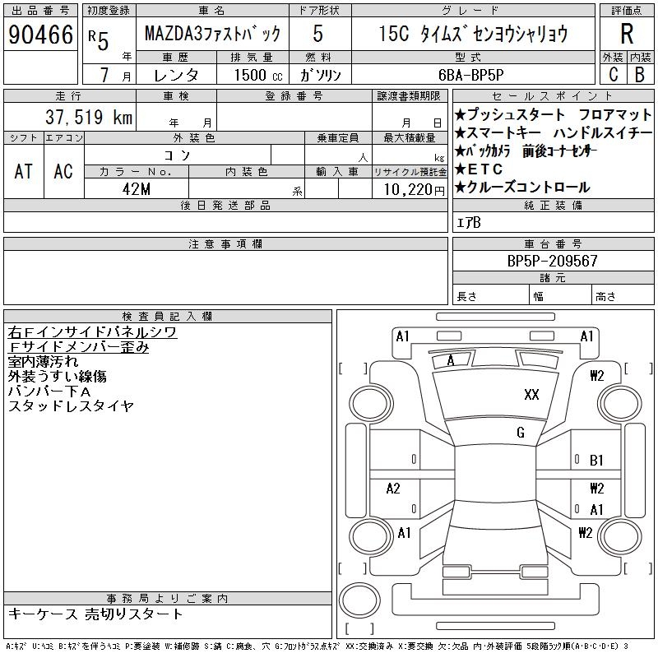
Task: Select the inspector note Fサイドメンバー歪み
Action: click(78, 346)
